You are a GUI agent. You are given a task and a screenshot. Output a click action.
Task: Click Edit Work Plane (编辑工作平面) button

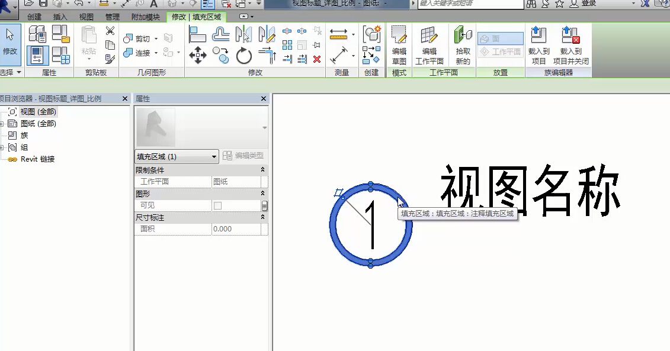429,45
